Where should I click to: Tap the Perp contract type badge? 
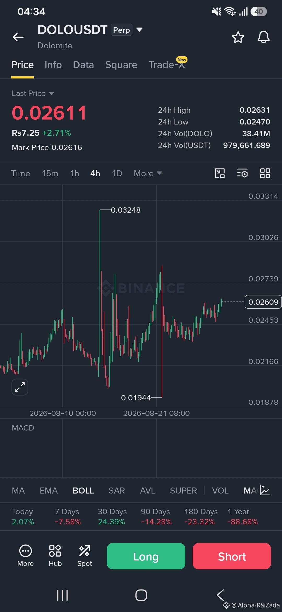click(121, 30)
